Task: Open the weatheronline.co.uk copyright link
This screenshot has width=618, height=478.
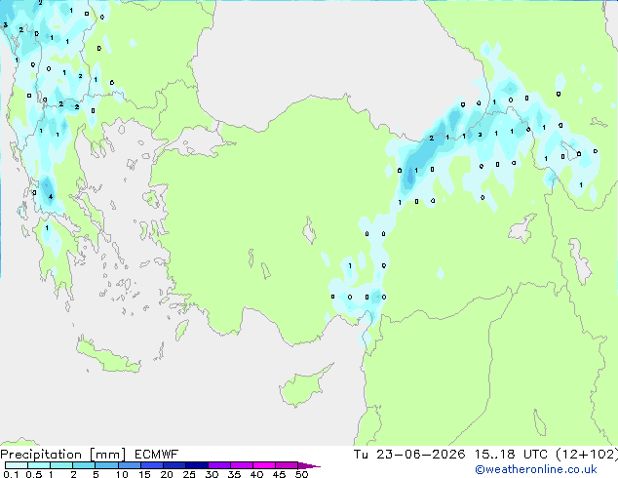Action: point(535,469)
